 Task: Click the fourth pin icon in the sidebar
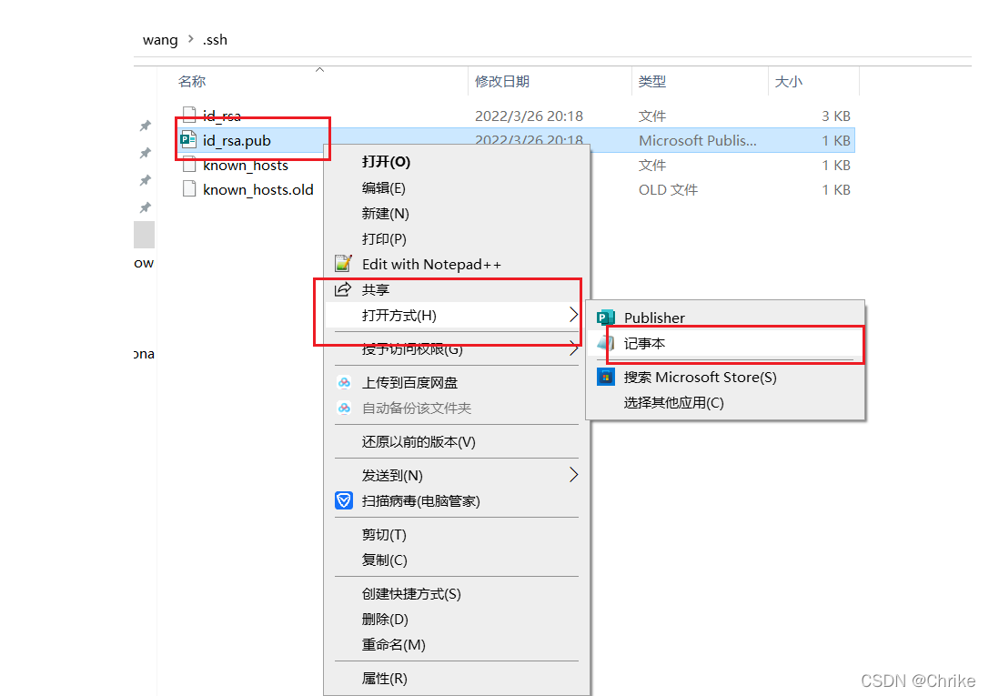(x=145, y=207)
